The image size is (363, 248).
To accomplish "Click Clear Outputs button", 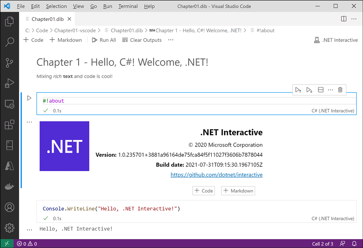I will [x=142, y=40].
